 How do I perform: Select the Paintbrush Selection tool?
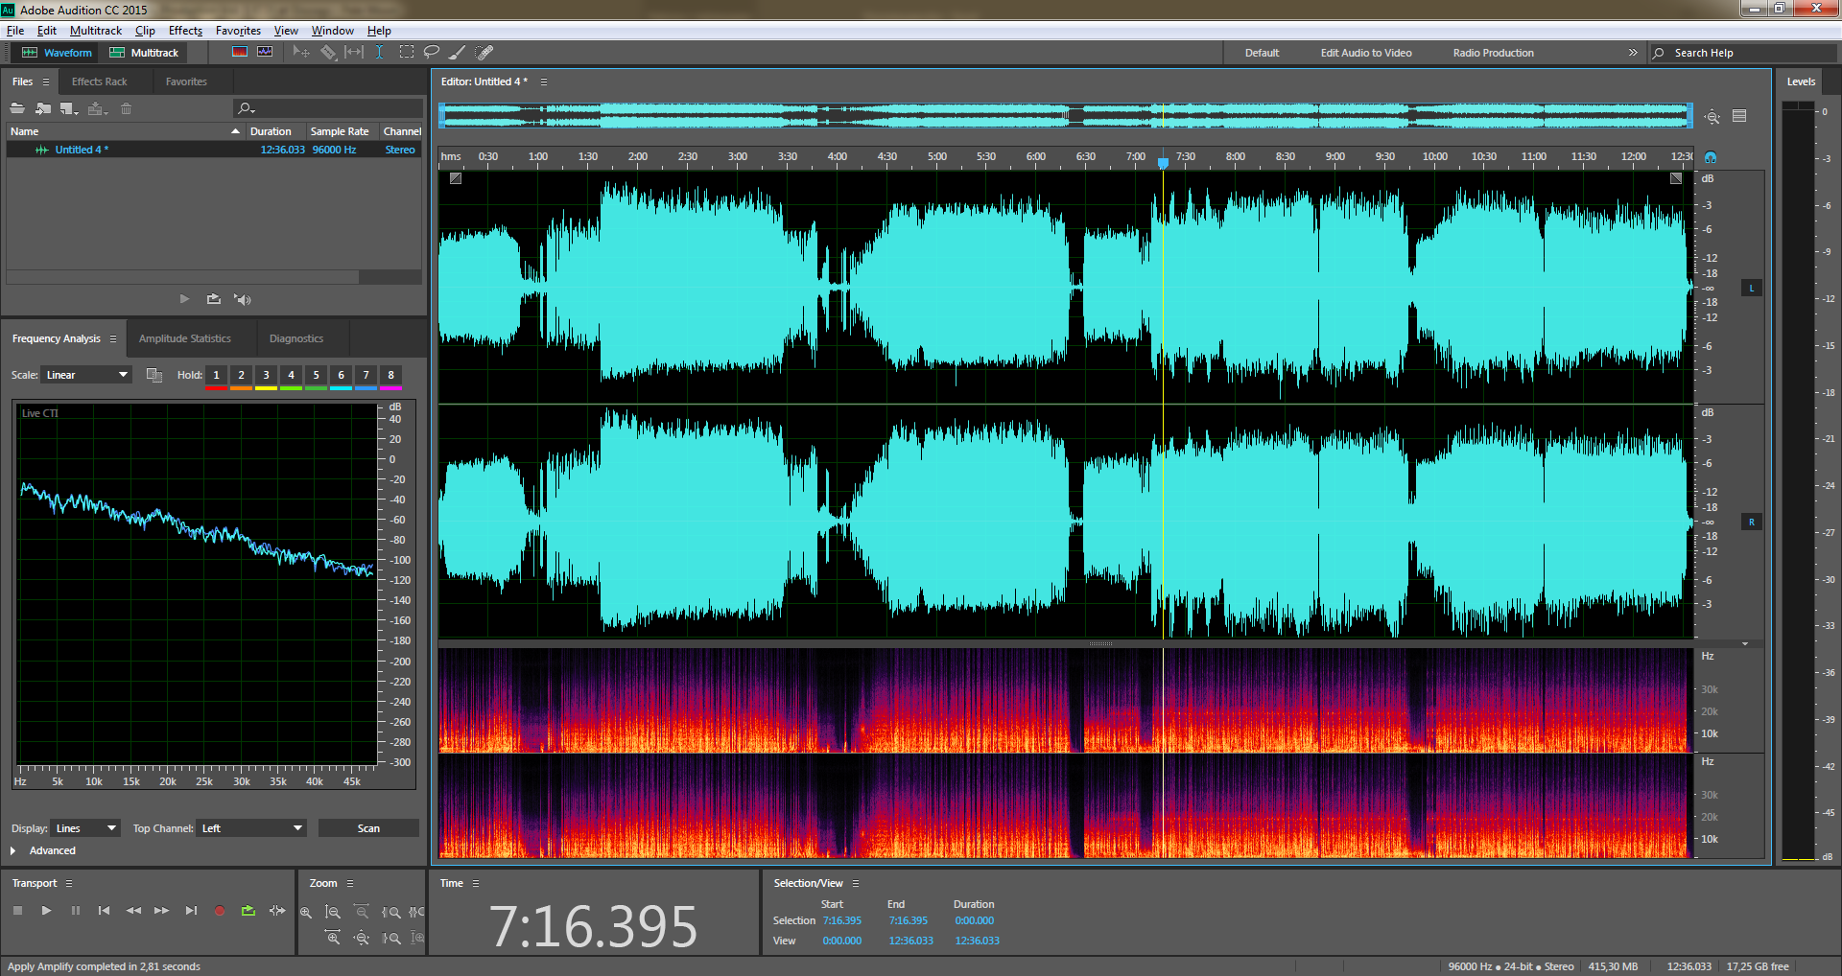tap(458, 52)
